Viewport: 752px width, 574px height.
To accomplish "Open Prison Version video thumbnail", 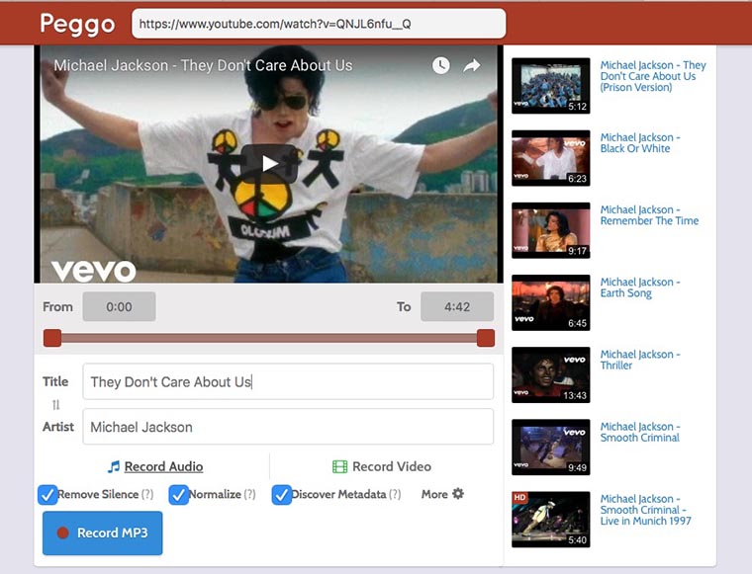I will [x=550, y=86].
